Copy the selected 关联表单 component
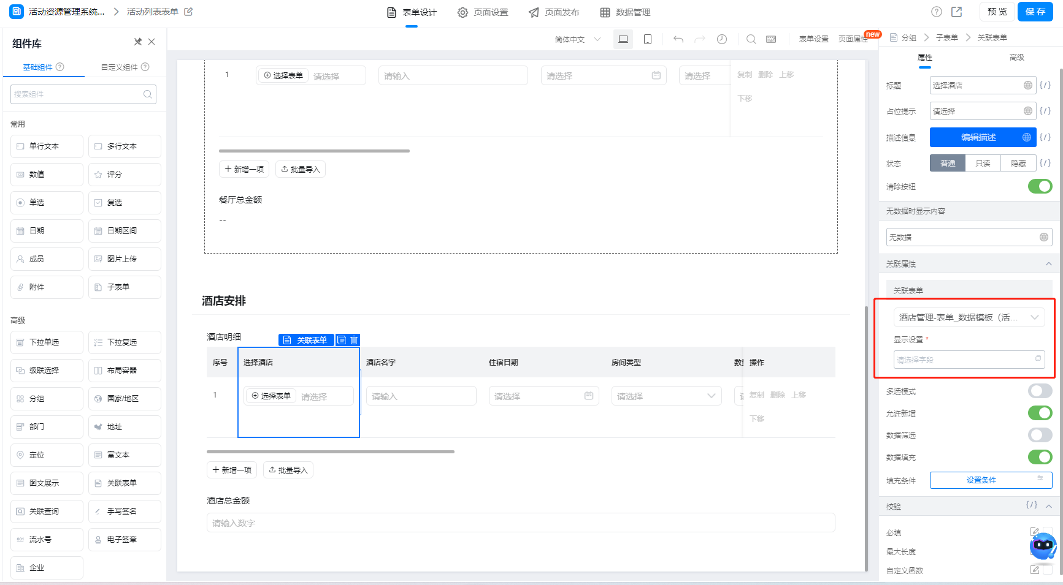The image size is (1063, 585). [x=342, y=340]
